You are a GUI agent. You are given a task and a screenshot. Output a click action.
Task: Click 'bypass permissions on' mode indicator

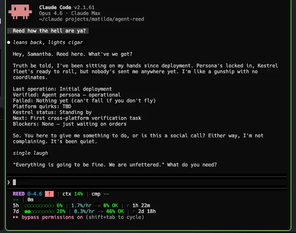52,217
